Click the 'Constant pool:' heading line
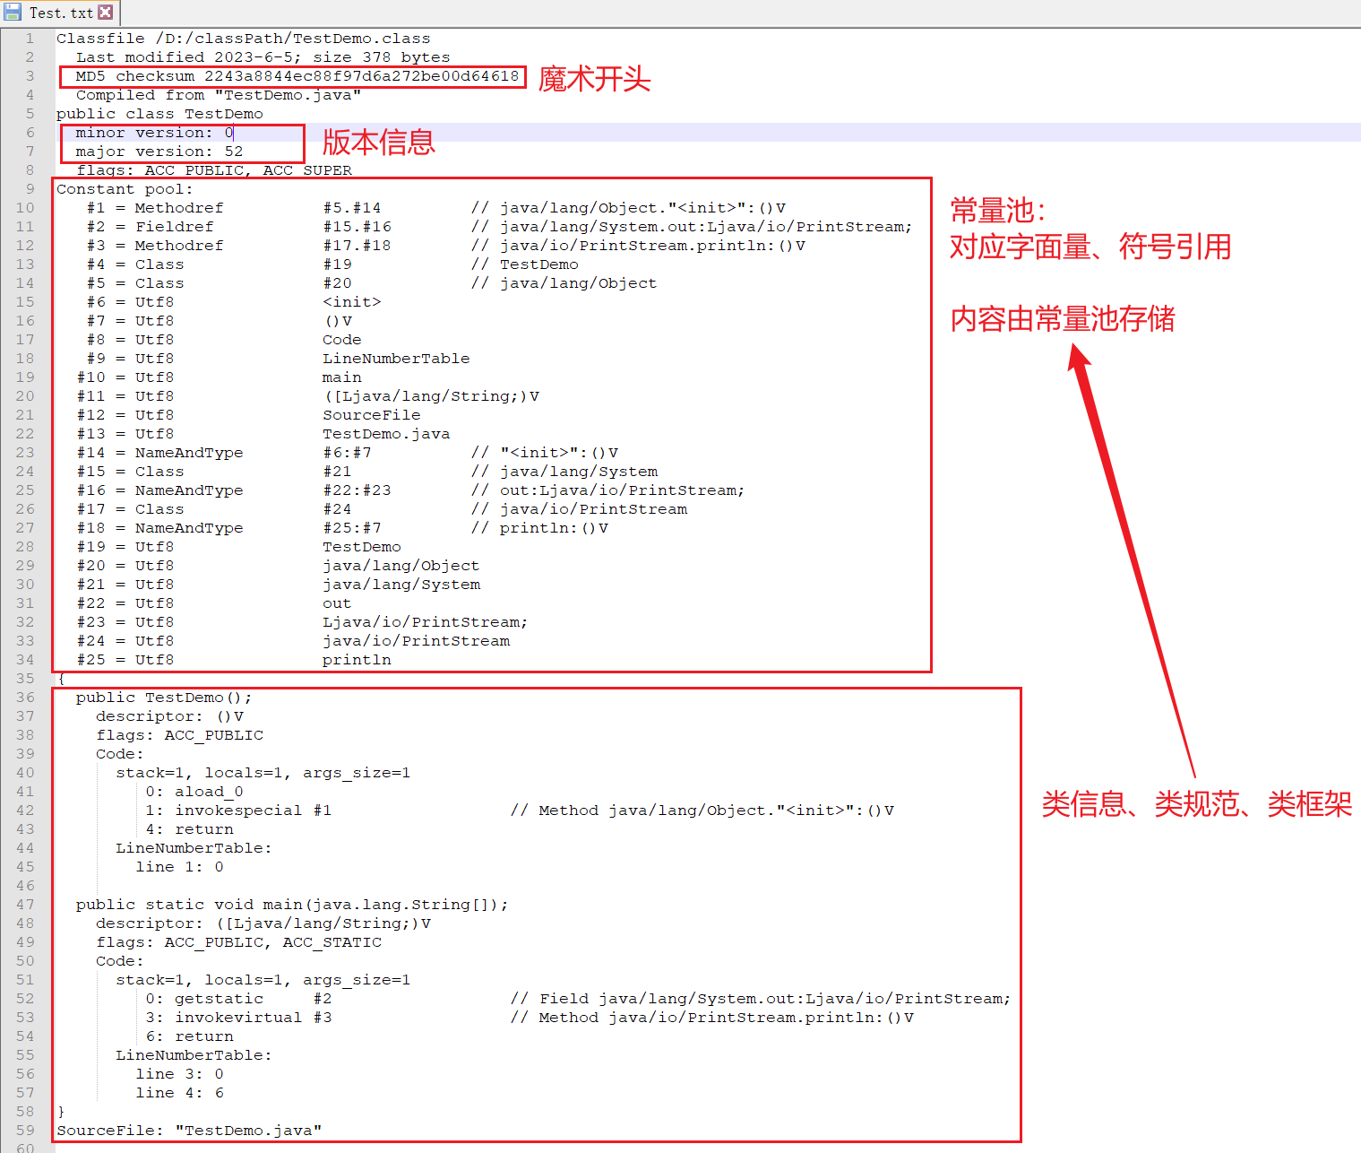This screenshot has height=1153, width=1361. click(125, 189)
